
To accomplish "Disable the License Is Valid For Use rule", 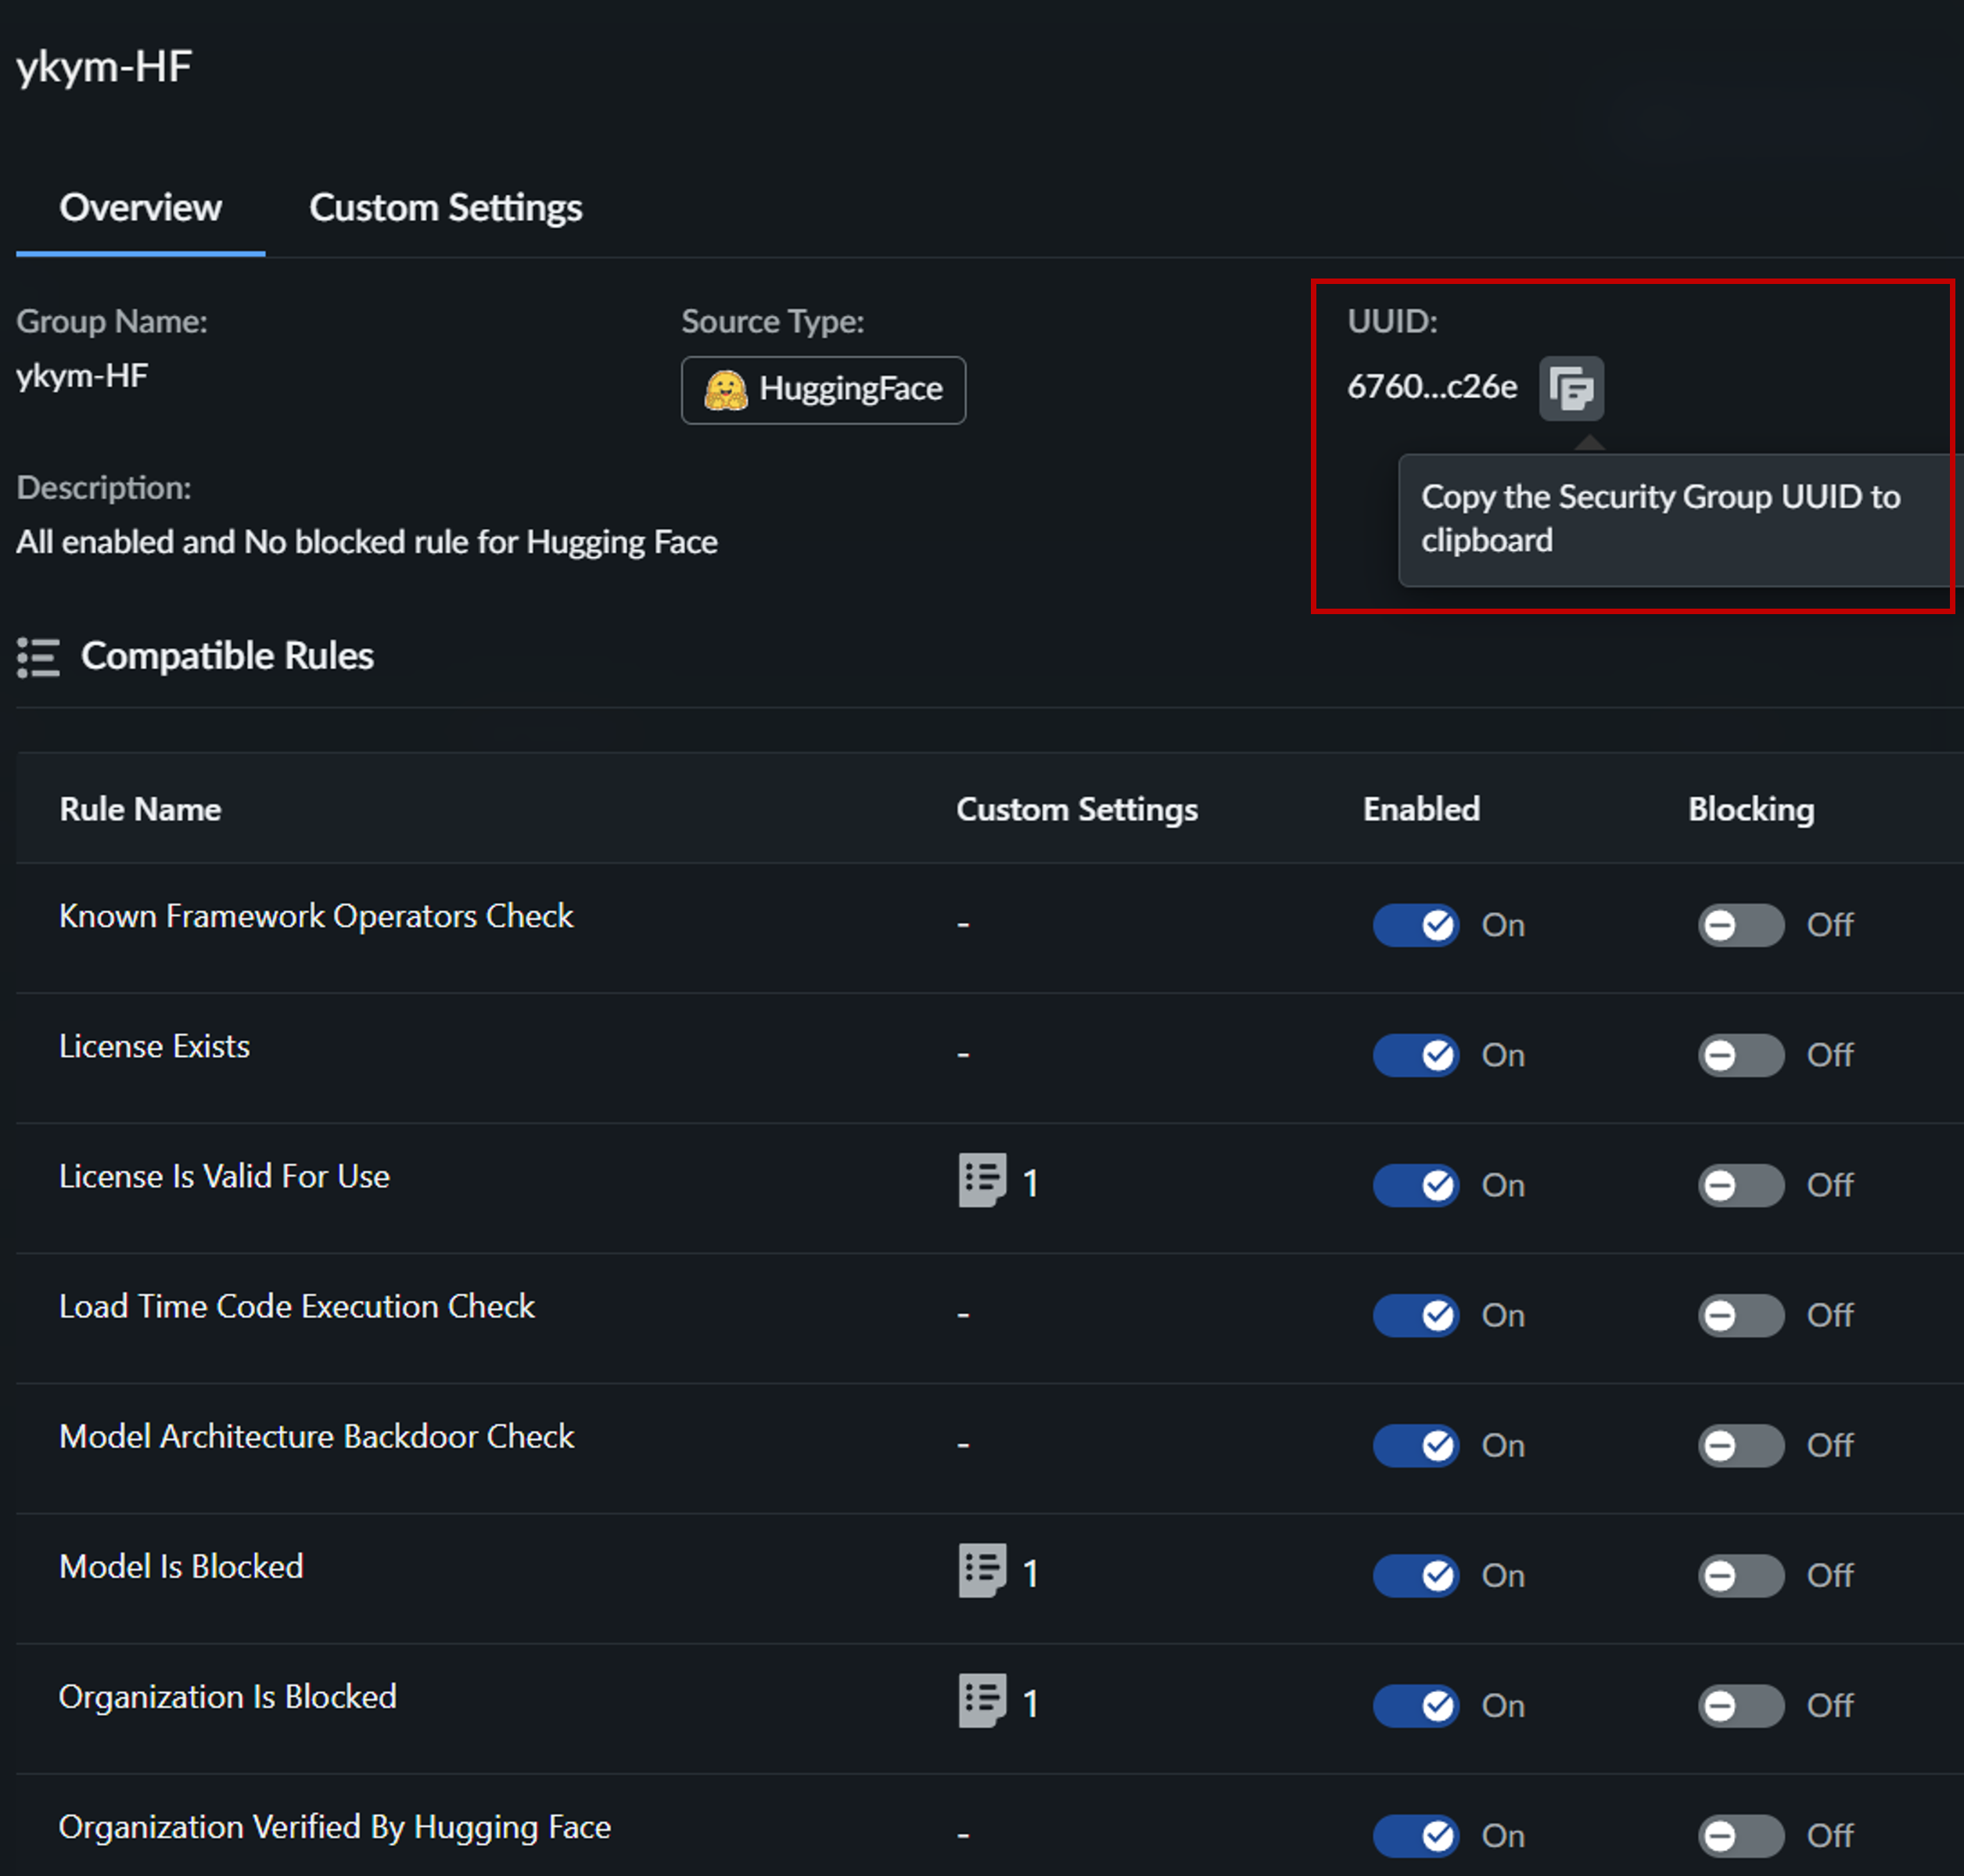I will [x=1415, y=1185].
